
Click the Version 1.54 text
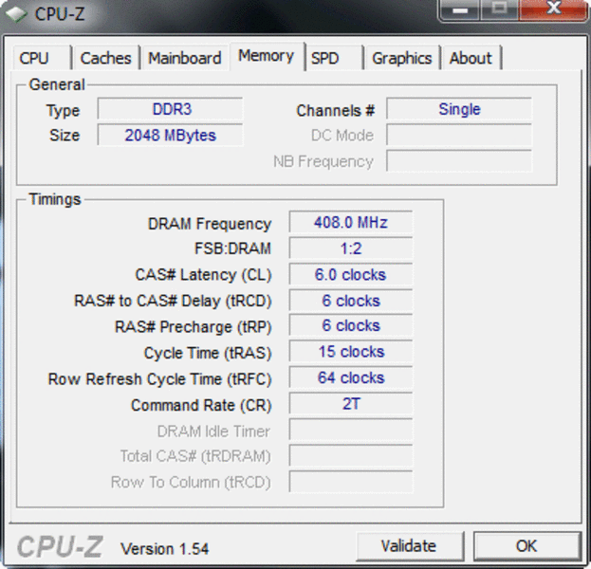click(x=164, y=549)
